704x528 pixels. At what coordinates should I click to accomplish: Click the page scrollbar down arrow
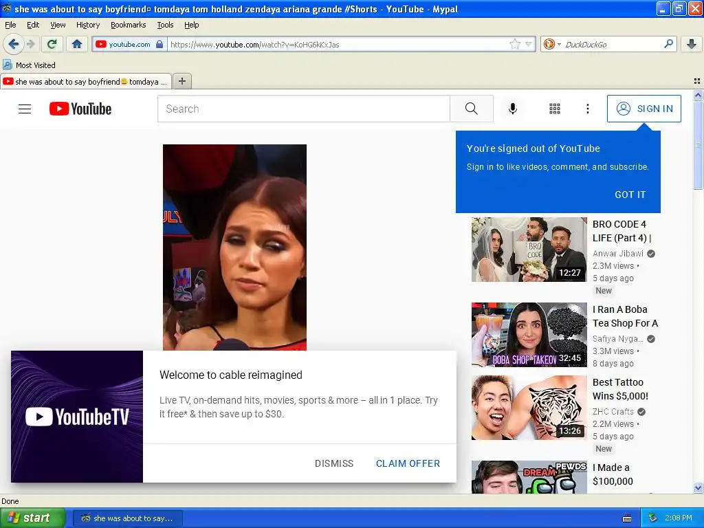click(698, 488)
